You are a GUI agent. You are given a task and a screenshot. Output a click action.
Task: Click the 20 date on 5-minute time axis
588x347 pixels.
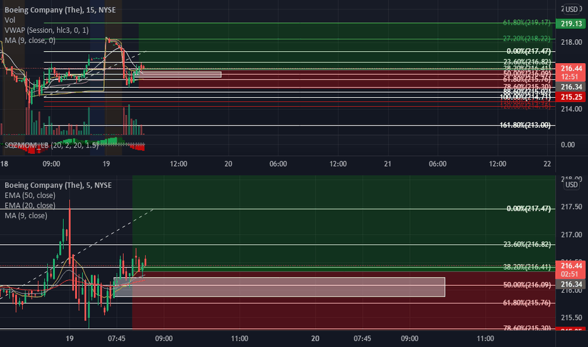[315, 338]
